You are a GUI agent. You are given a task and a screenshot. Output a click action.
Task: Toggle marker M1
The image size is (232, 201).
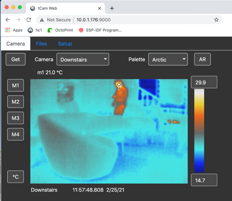click(15, 85)
